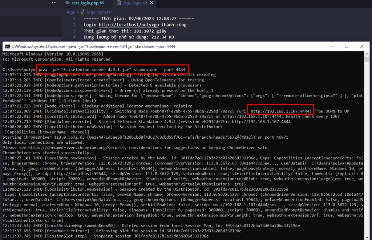Select the logs_login.txt breadcrumb item
Image resolution: width=372 pixels, height=240 pixels.
pos(99,12)
